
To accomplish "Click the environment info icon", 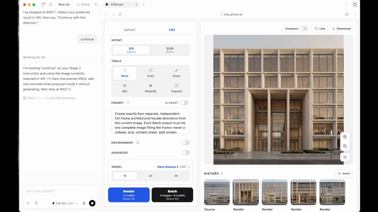I will click(138, 143).
